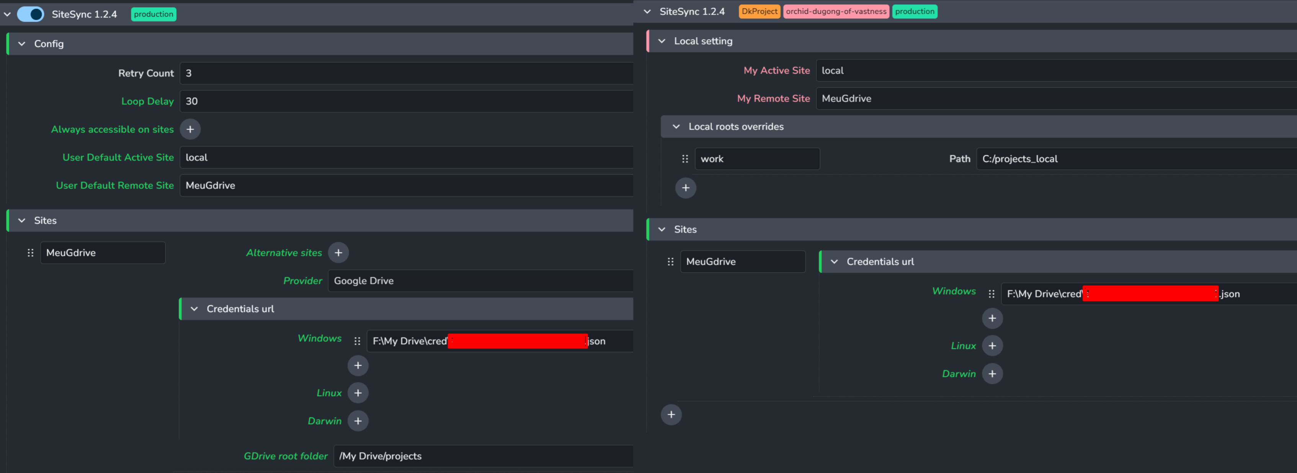This screenshot has width=1297, height=473.
Task: Open the My Remote Site MeuGdrive field
Action: (1056, 99)
